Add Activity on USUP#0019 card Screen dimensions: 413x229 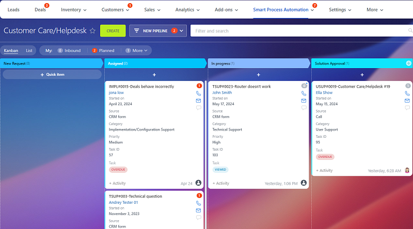click(324, 171)
